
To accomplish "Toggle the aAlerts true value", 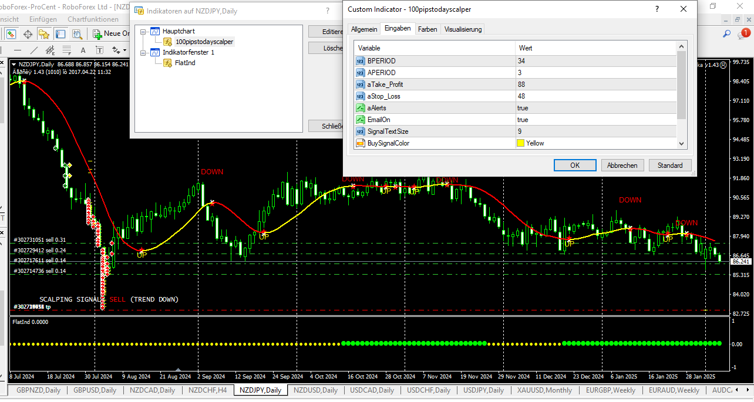I will point(596,108).
